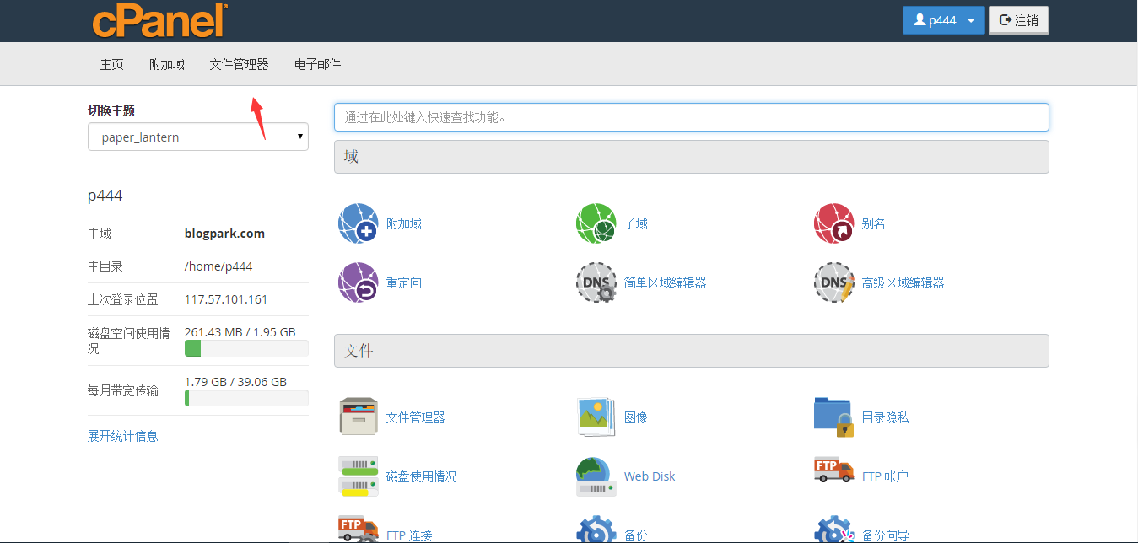Expand the paper_lantern theme dropdown

coord(198,137)
